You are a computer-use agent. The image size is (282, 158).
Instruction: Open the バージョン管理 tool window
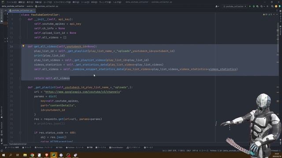click(12, 147)
